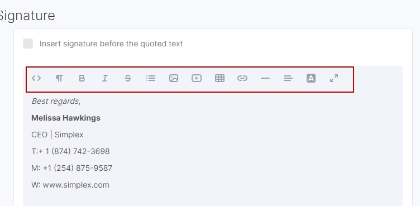Open the list options

[151, 78]
